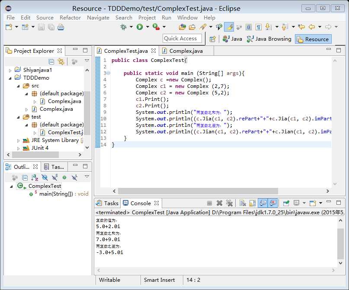Click the Next Annotation arrow icon

[x=268, y=27]
